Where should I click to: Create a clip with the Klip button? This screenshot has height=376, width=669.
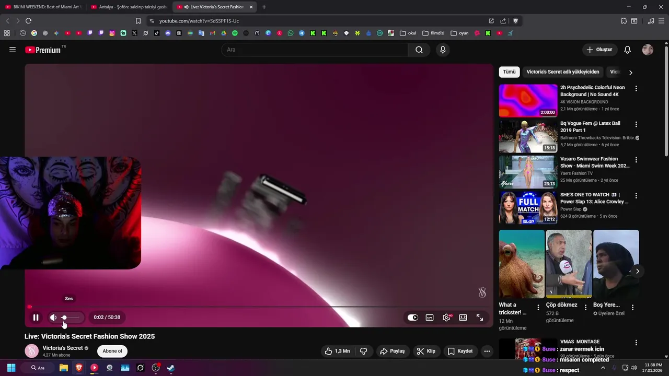point(426,351)
